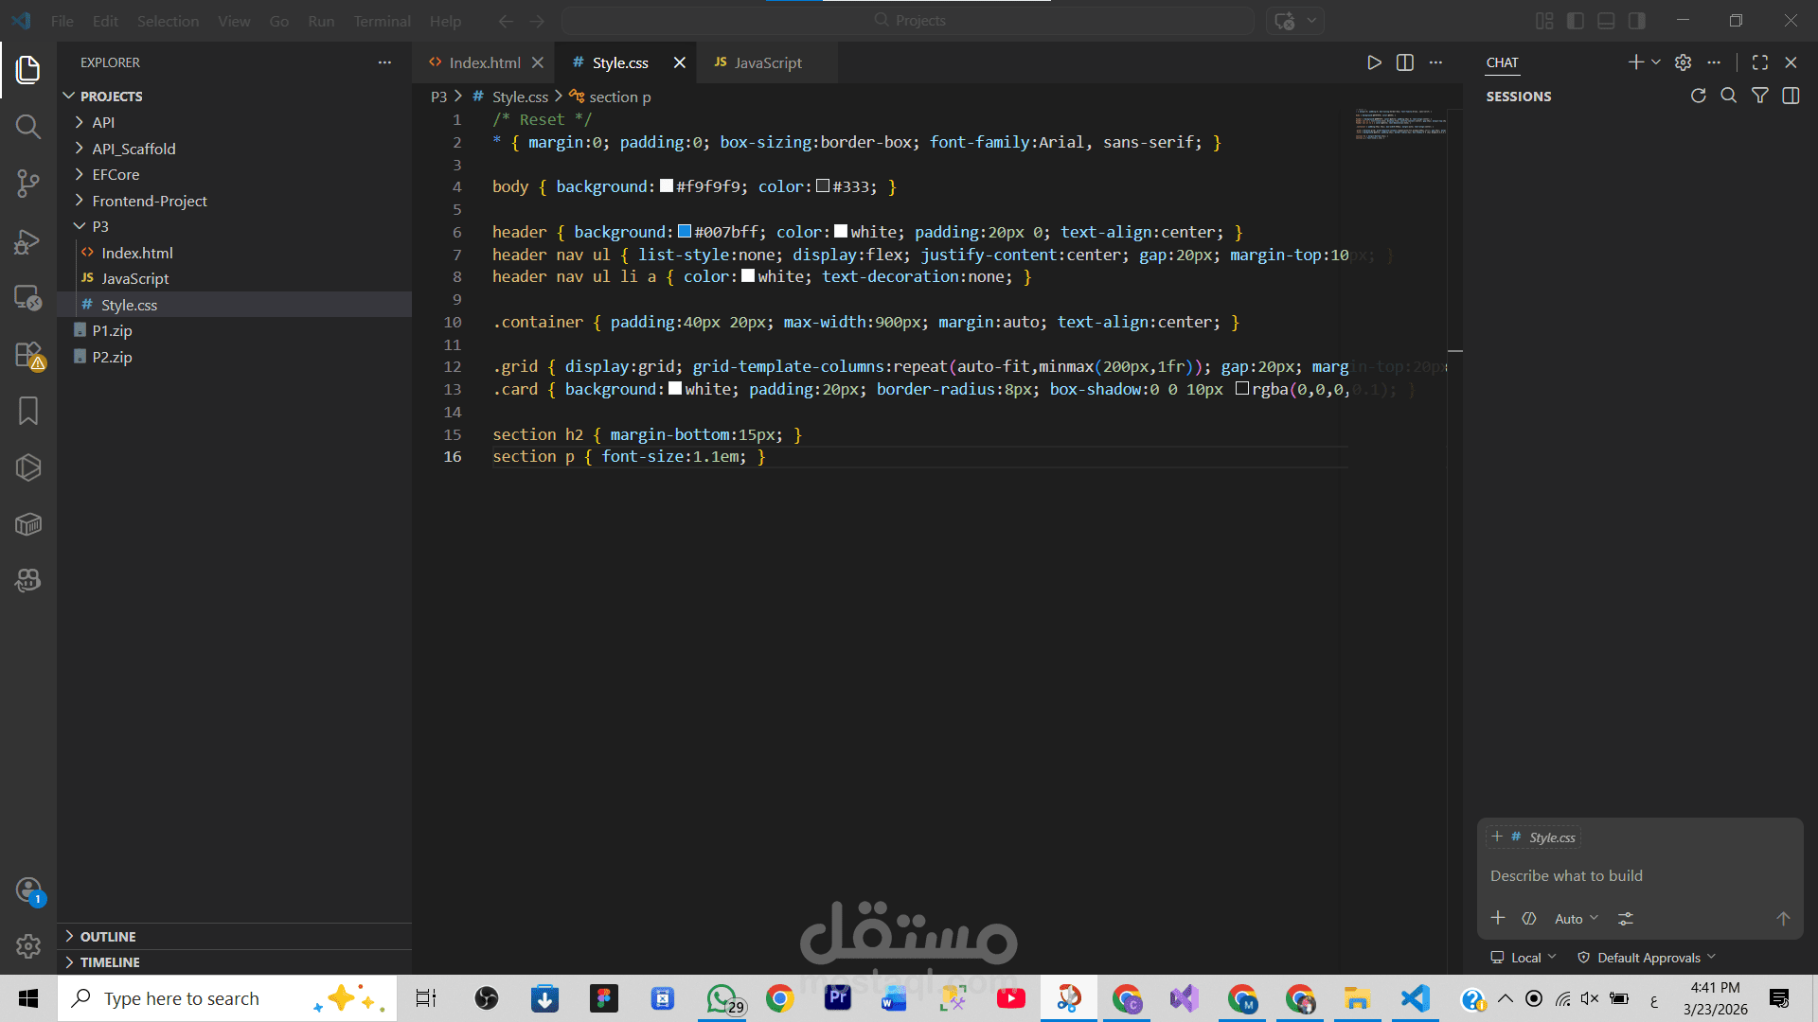Open the Run and Debug view
This screenshot has height=1022, width=1818.
coord(28,242)
